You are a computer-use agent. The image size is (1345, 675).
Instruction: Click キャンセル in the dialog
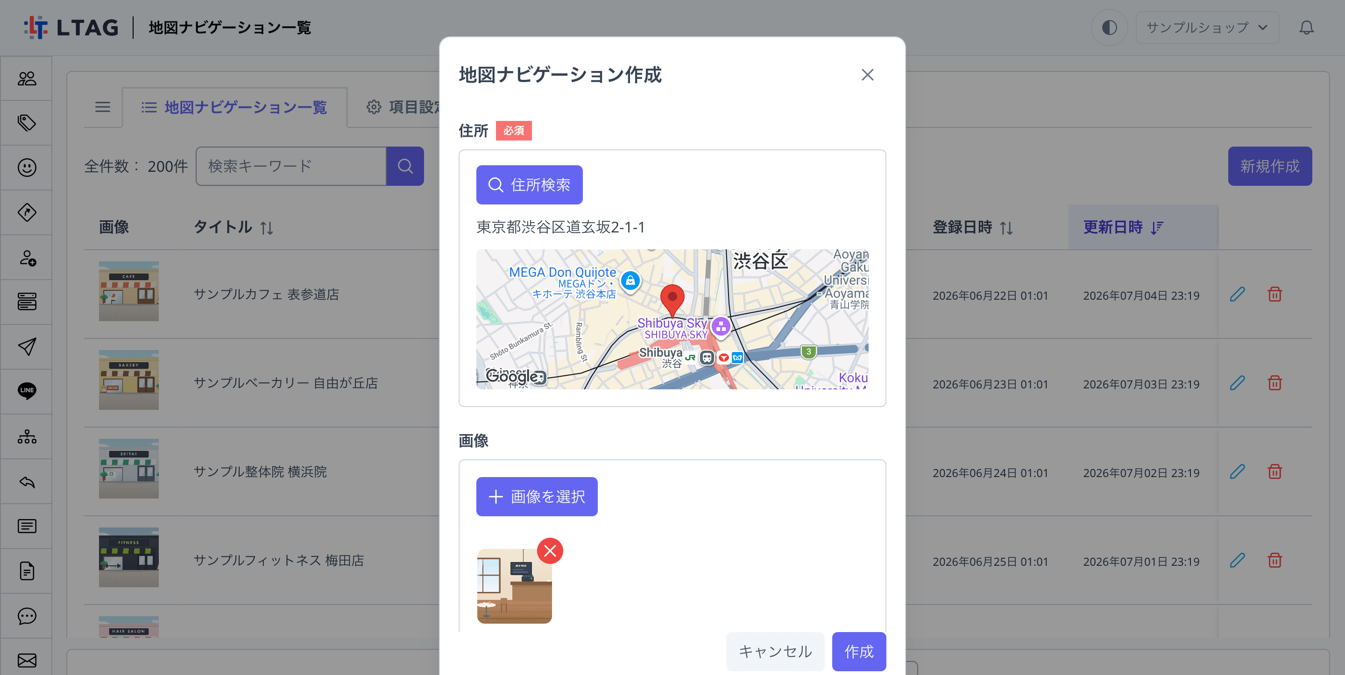(x=775, y=652)
